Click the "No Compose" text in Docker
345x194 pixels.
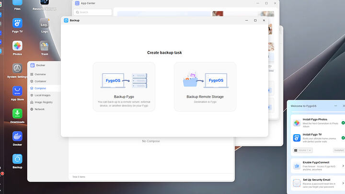coord(151,141)
